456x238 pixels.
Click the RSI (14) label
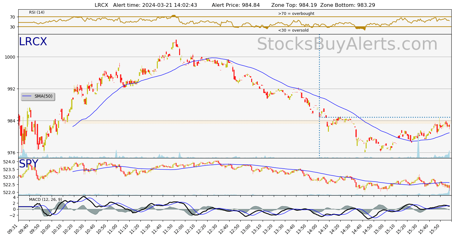point(37,12)
